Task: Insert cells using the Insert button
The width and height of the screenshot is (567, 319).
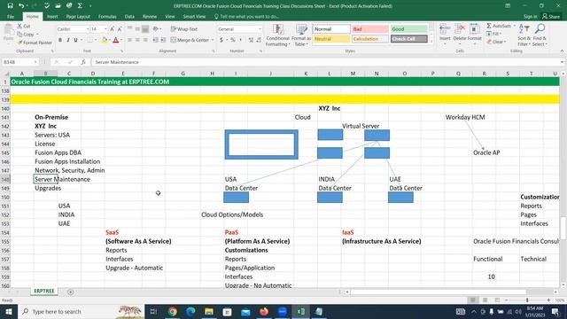Action: 445,34
